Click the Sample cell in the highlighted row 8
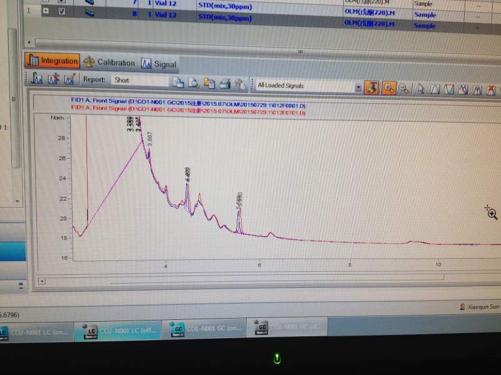 425,25
